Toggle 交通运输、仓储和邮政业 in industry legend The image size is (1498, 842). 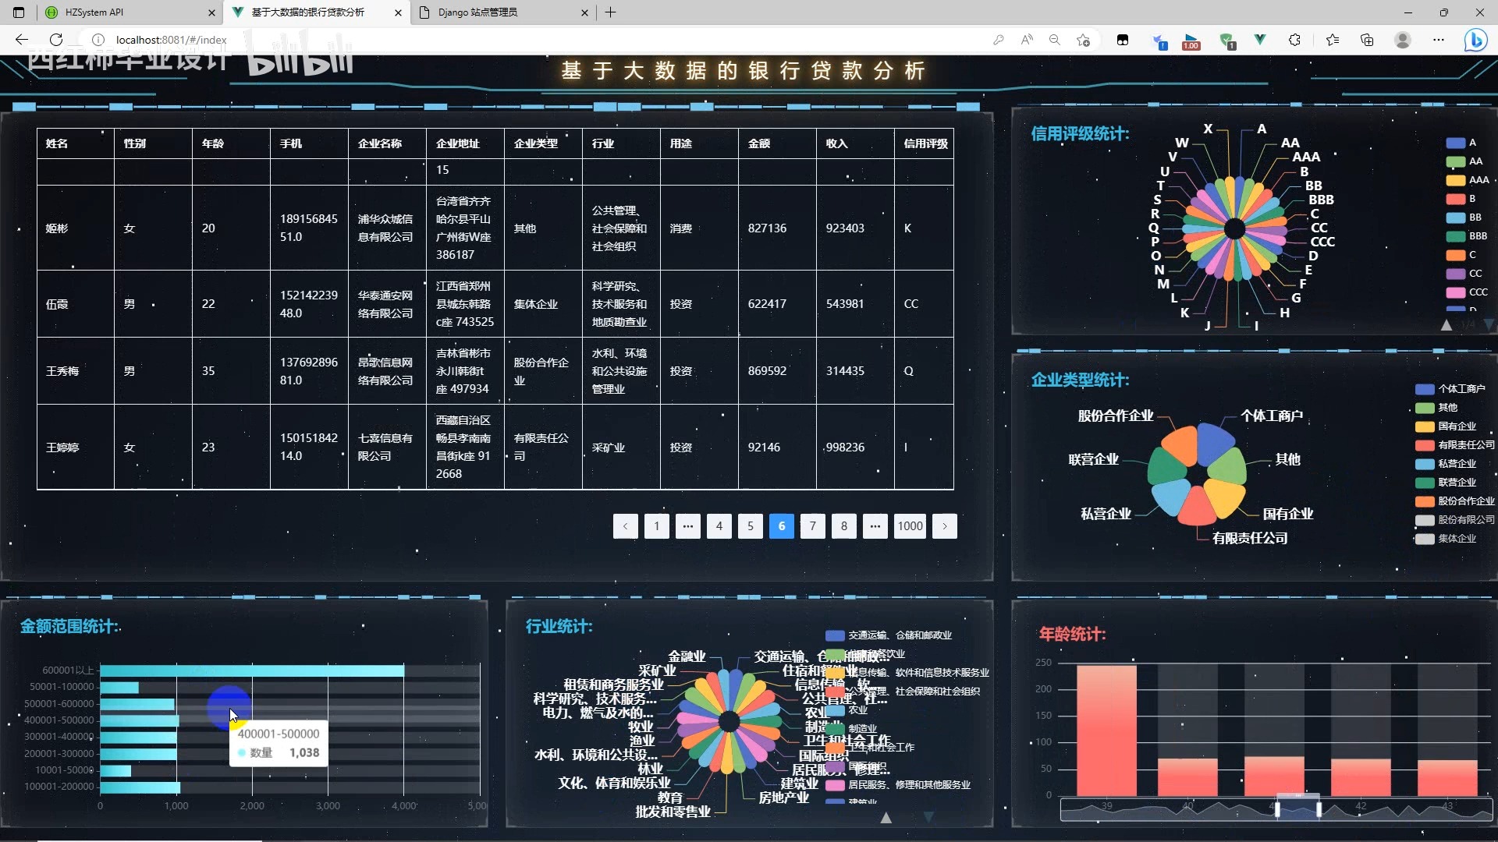click(x=893, y=635)
